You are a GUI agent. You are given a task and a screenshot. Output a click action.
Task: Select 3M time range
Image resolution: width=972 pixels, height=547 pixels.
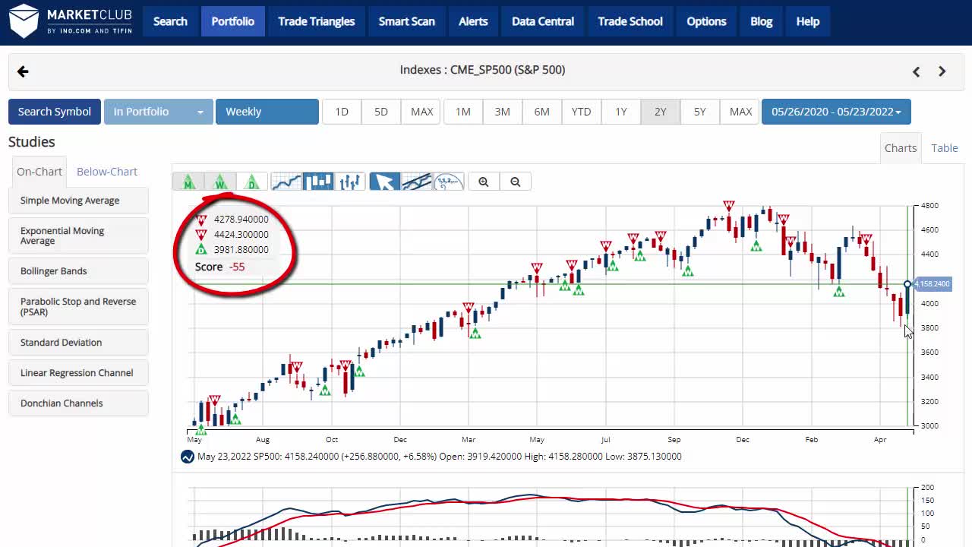(x=503, y=112)
